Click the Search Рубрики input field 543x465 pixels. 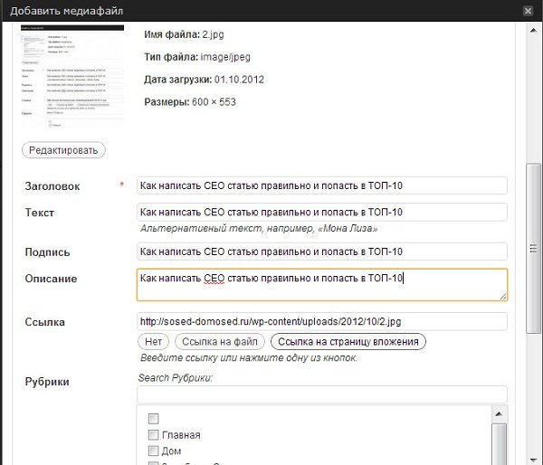point(322,394)
